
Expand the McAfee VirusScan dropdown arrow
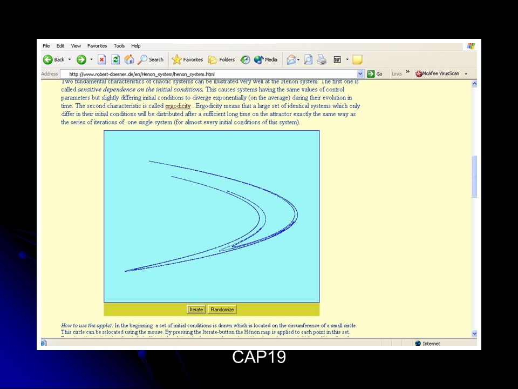tap(466, 74)
